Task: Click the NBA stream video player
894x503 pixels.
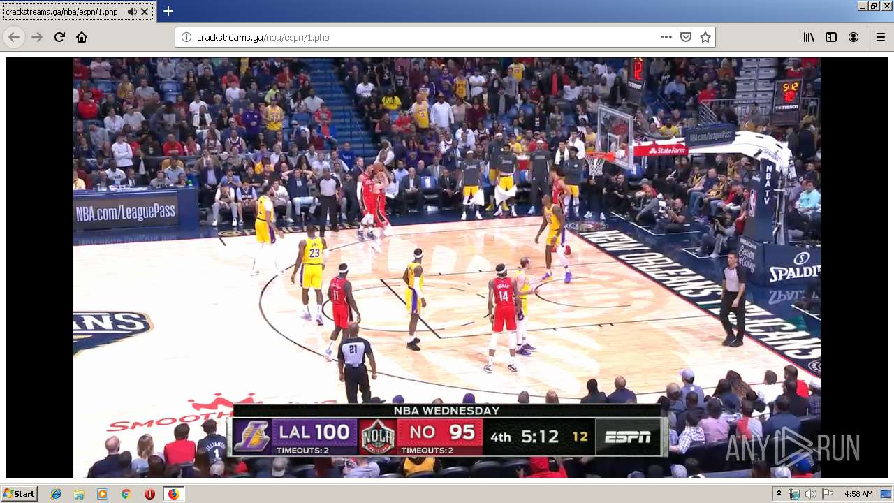Action: click(447, 268)
